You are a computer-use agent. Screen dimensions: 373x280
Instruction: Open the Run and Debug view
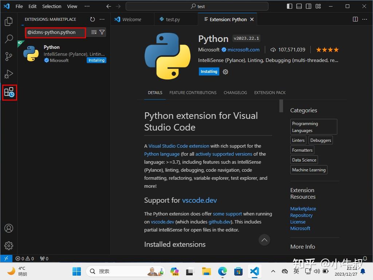pos(9,74)
